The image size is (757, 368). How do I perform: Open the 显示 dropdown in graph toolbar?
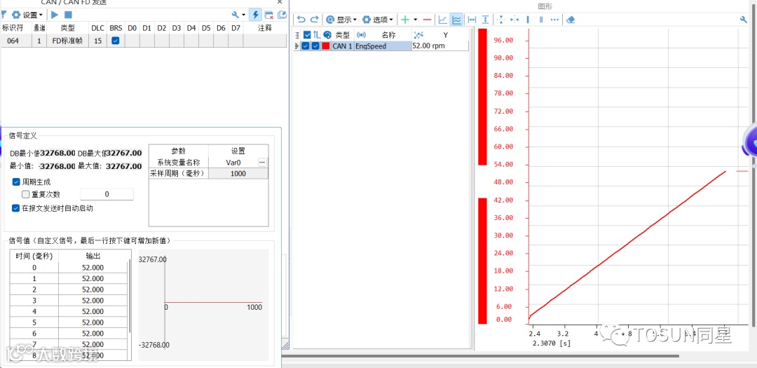[x=341, y=20]
